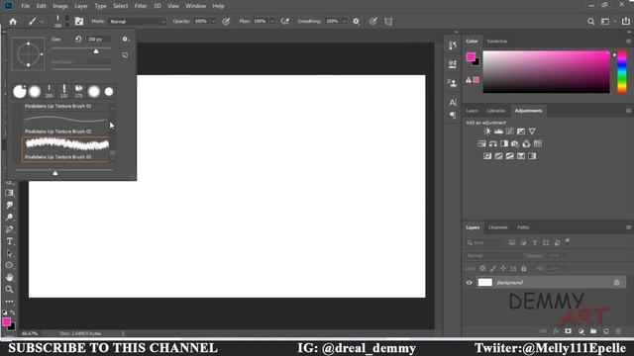Select the first hard round recent brush

click(20, 92)
